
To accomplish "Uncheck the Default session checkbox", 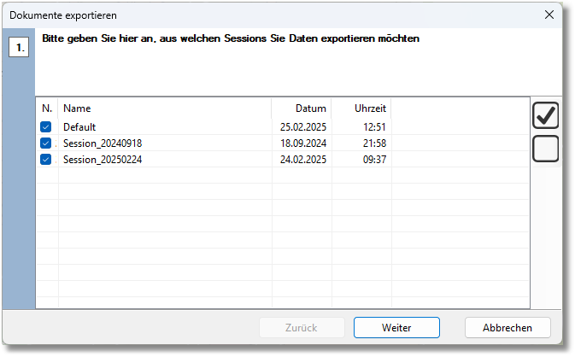I will click(x=46, y=127).
